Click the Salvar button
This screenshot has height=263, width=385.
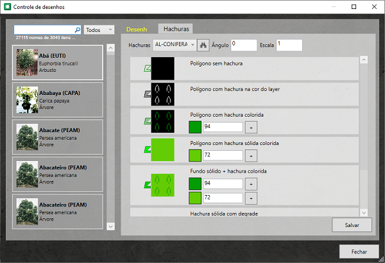pos(352,225)
